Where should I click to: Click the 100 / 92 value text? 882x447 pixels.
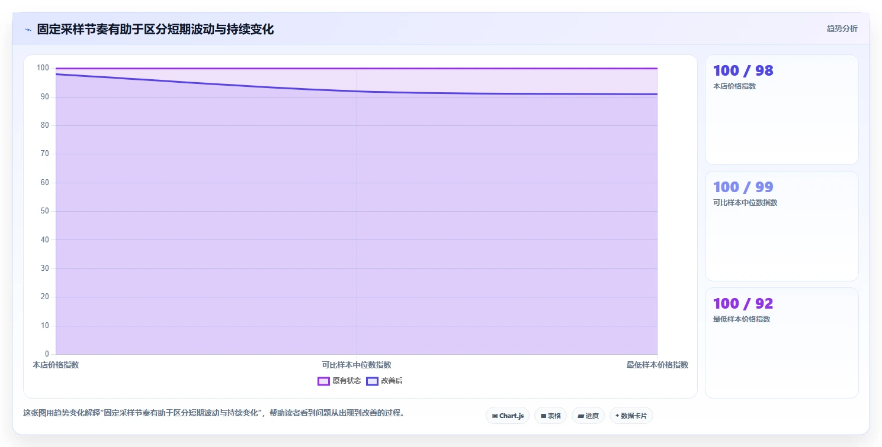pos(743,303)
